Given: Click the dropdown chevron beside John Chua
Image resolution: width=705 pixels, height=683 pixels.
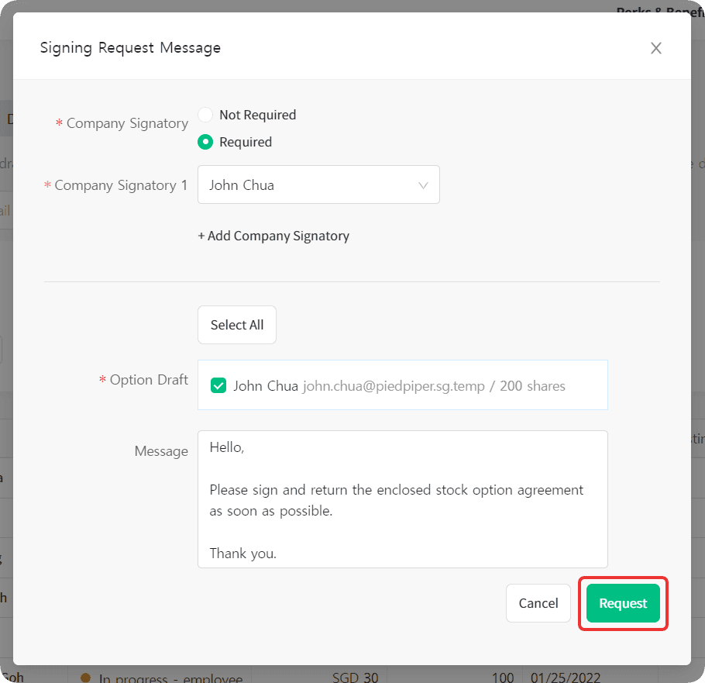Looking at the screenshot, I should click(423, 185).
